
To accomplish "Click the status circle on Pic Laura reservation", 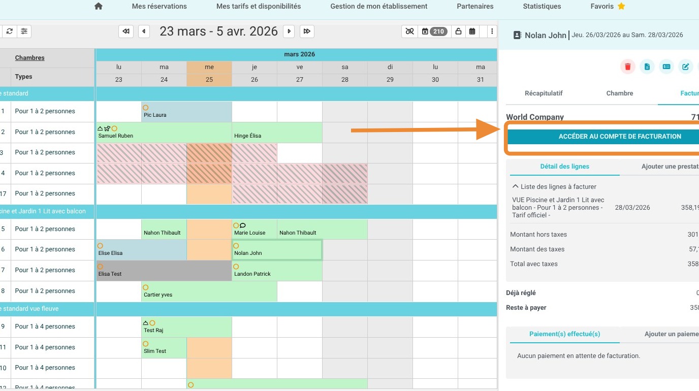I will [145, 108].
